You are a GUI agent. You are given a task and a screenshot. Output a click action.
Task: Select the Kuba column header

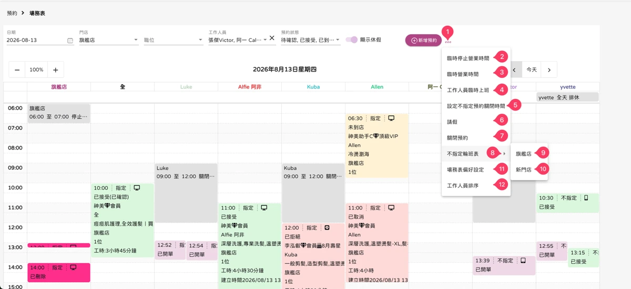[313, 87]
